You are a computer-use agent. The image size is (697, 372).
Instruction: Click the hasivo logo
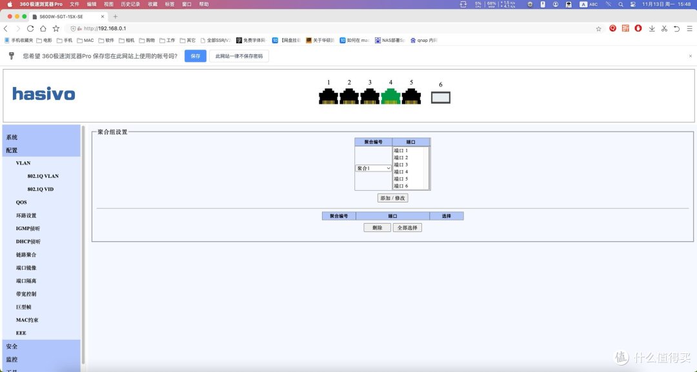click(x=44, y=93)
